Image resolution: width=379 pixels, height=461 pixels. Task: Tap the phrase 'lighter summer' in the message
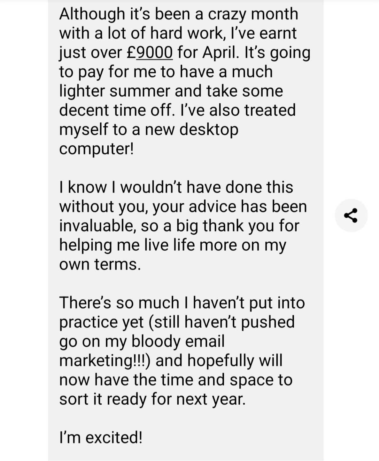click(x=114, y=91)
